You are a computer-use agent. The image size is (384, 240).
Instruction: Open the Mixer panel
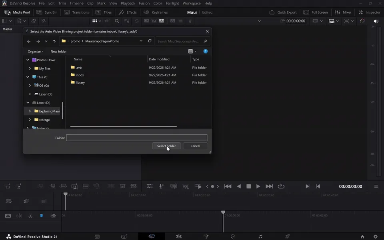point(343,12)
